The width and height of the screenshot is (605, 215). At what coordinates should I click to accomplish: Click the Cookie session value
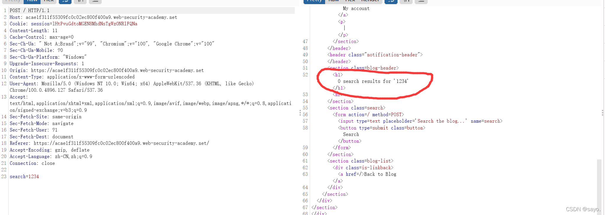pyautogui.click(x=95, y=24)
